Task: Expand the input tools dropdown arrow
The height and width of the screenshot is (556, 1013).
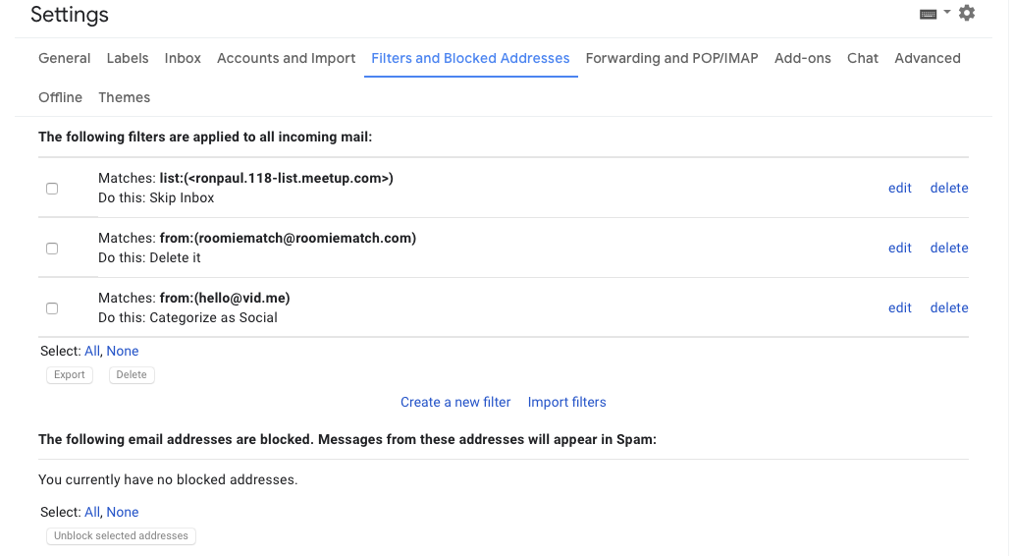Action: click(946, 12)
